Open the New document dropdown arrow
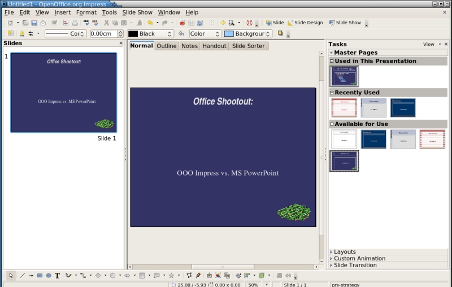 18,23
